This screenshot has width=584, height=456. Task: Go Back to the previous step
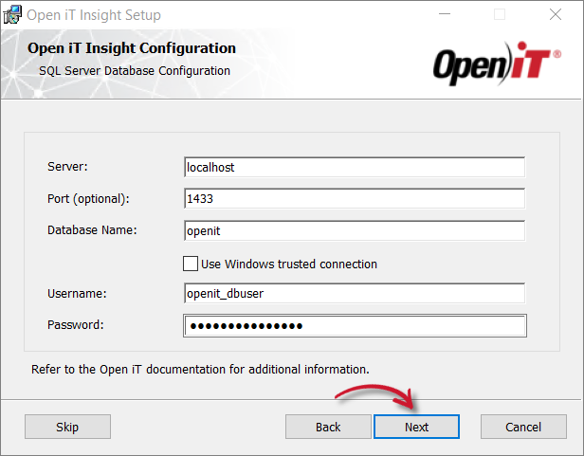[328, 427]
